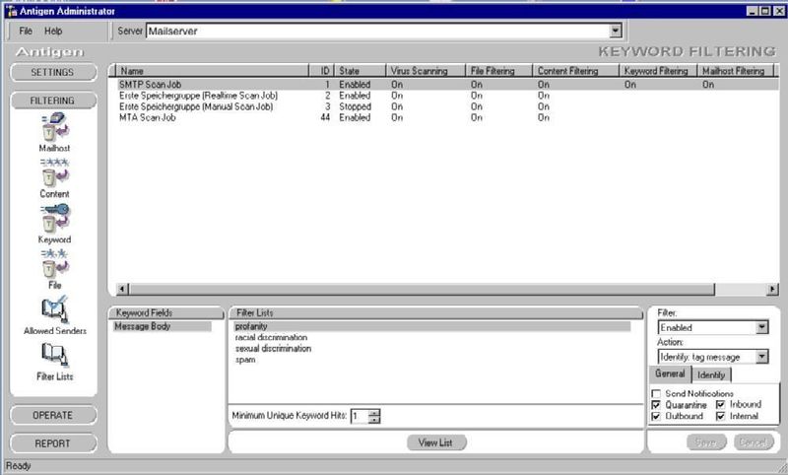Image resolution: width=788 pixels, height=475 pixels.
Task: Uncheck the Internal checkbox
Action: [x=721, y=416]
